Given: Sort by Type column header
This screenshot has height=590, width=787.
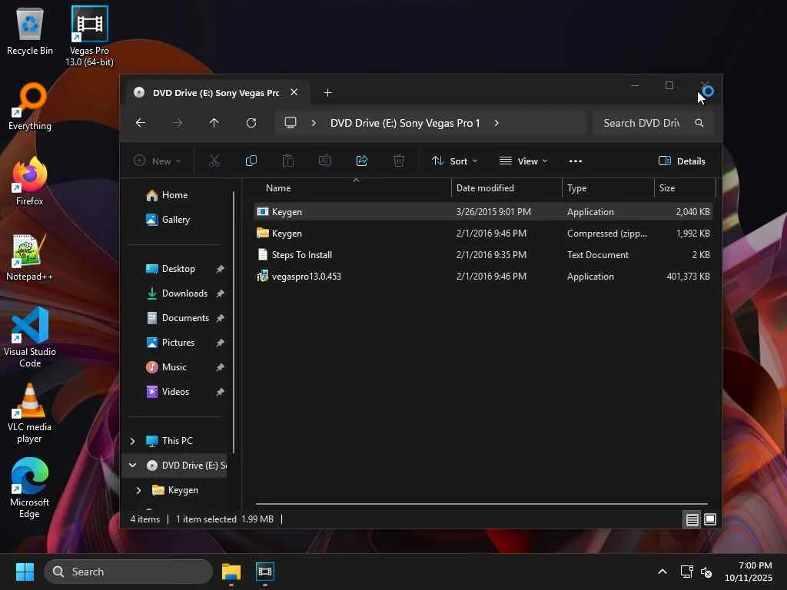Looking at the screenshot, I should point(576,188).
